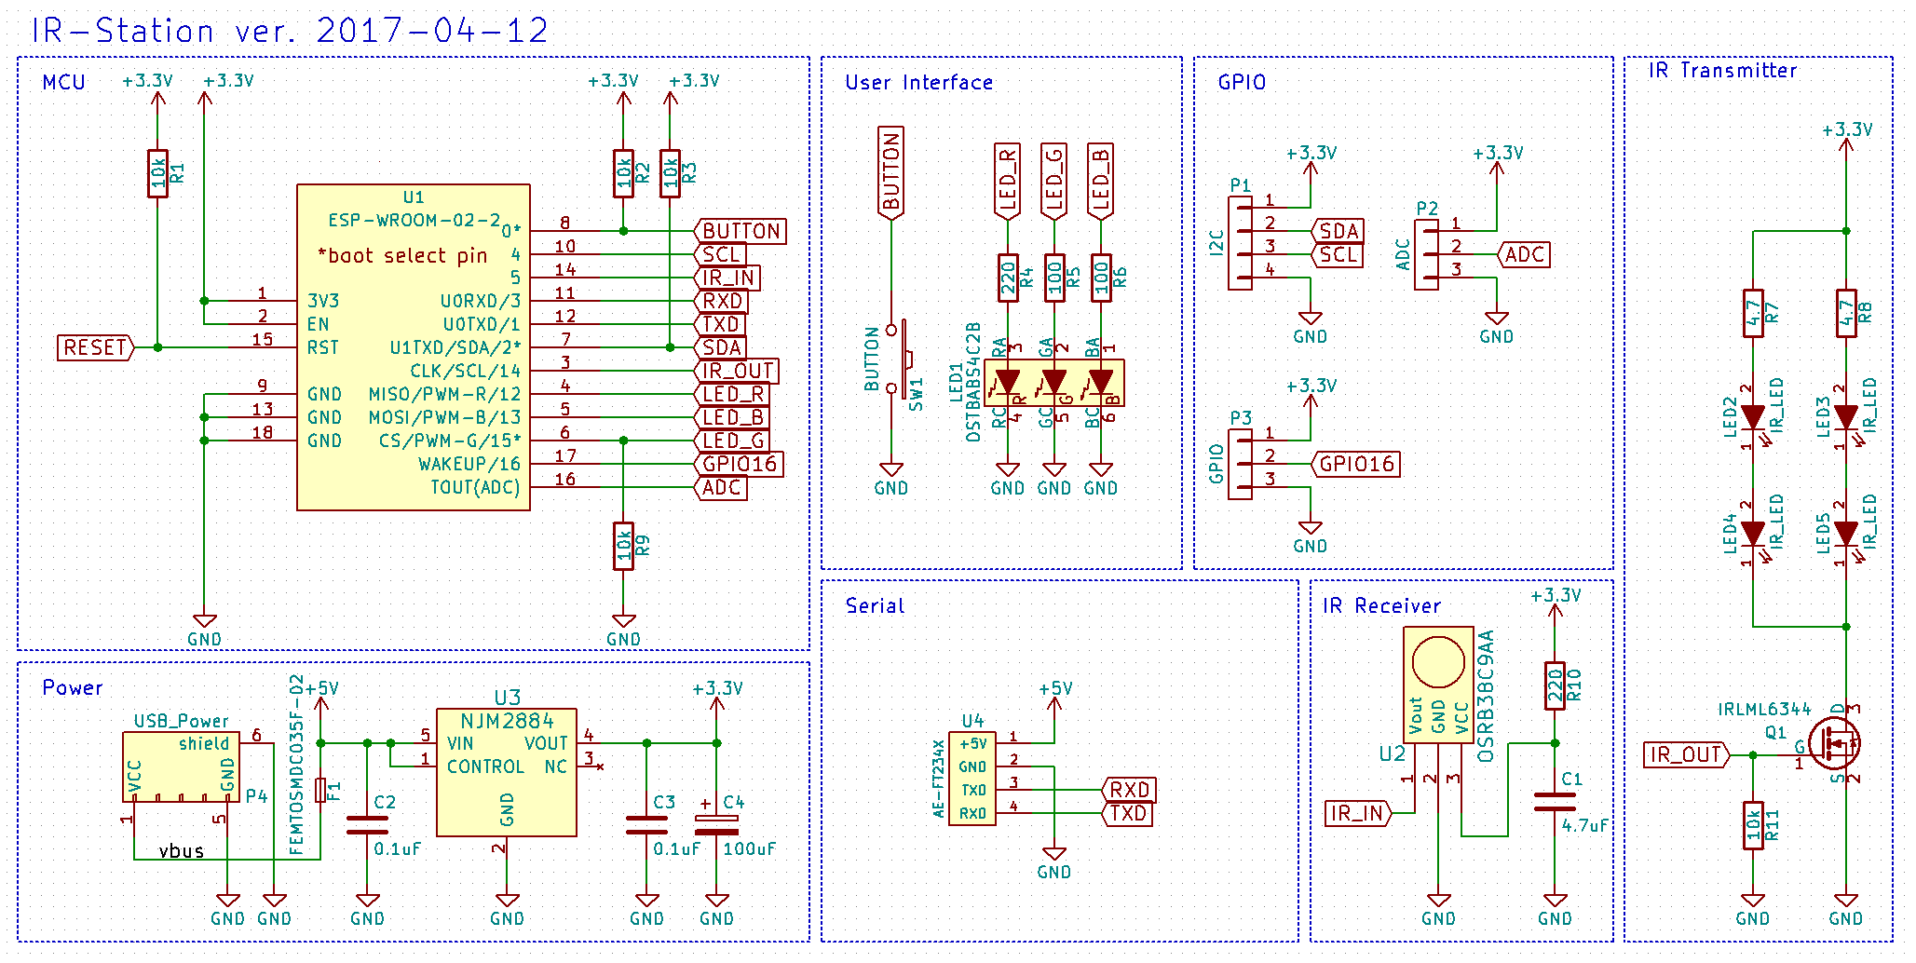The height and width of the screenshot is (963, 1916).
Task: Click SDA label in MCU block
Action: (721, 347)
